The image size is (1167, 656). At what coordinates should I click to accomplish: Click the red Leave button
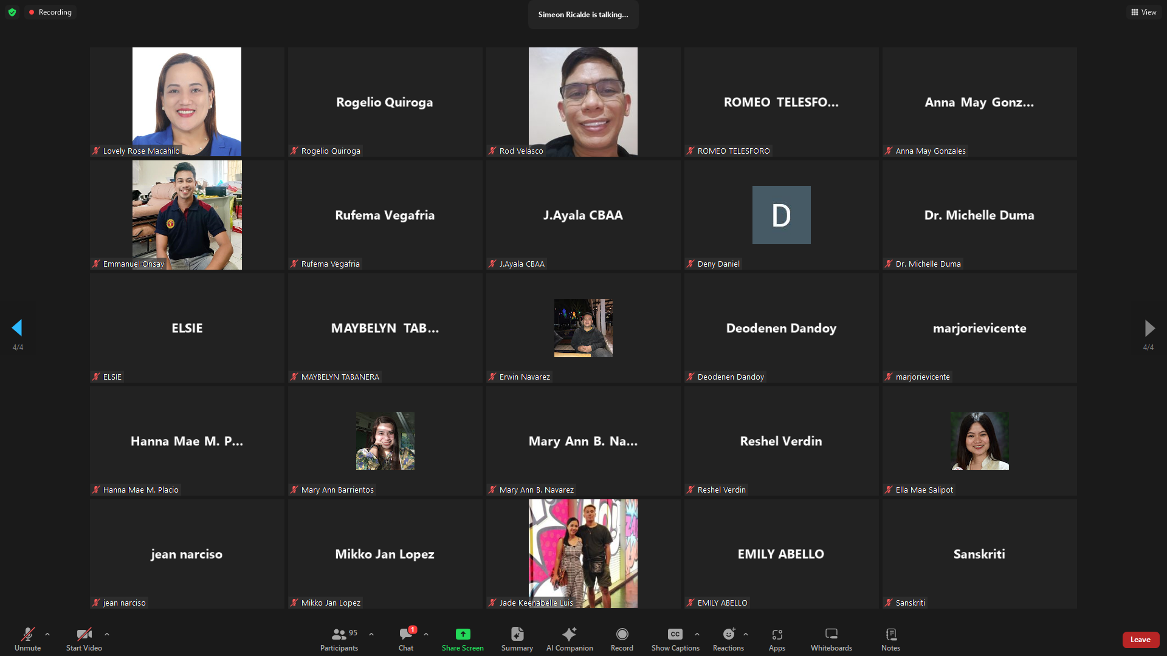click(1140, 640)
